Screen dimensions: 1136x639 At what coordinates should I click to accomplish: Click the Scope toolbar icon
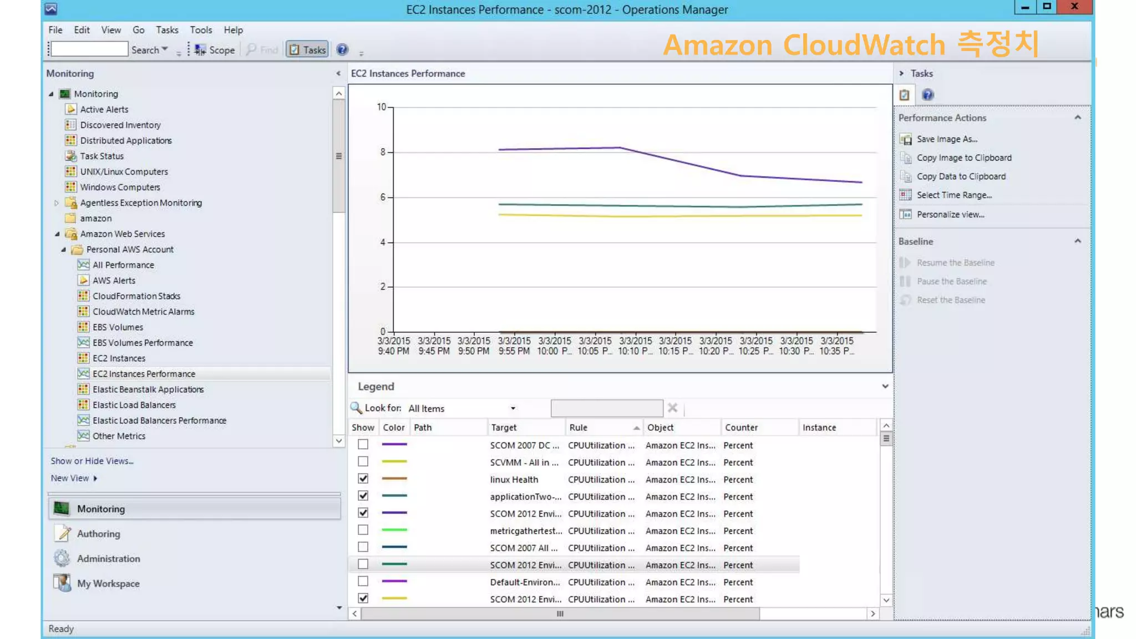point(200,50)
